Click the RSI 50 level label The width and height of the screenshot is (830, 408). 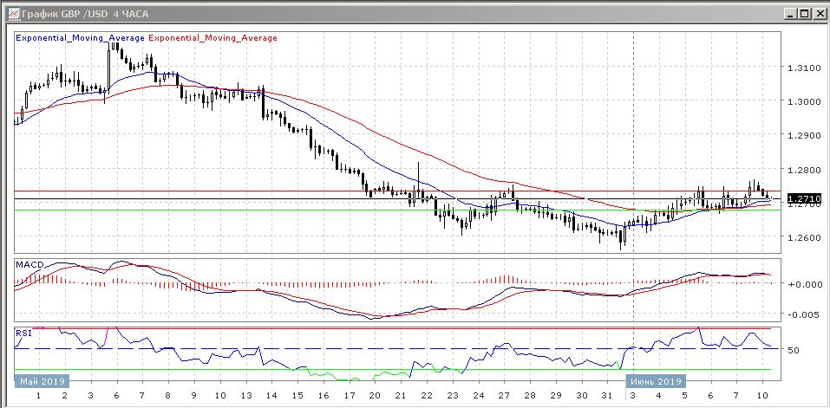[x=793, y=350]
